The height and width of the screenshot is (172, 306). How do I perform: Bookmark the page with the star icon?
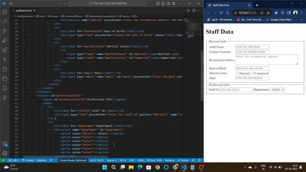[x=268, y=13]
